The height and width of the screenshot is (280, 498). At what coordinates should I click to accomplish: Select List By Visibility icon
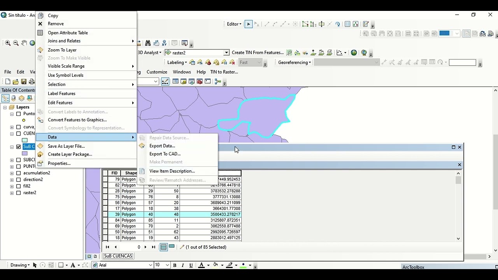[21, 98]
